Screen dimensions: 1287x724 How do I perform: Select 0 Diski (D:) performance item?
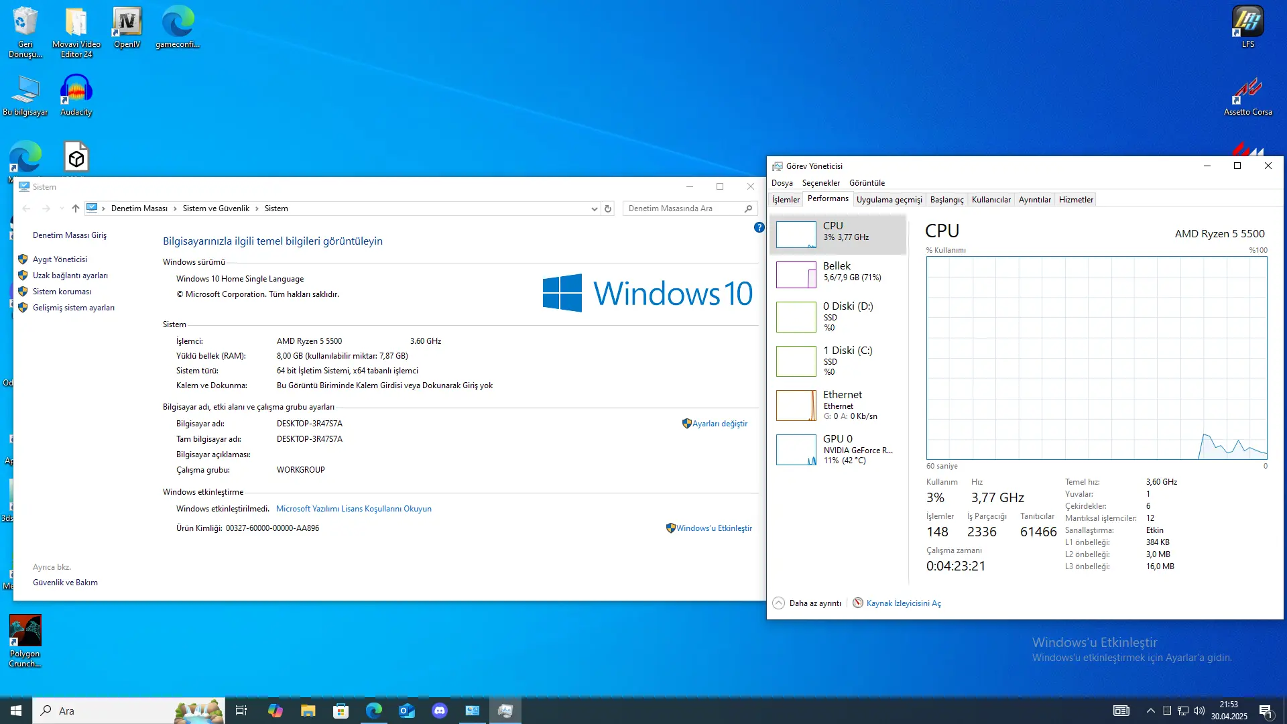(x=838, y=316)
